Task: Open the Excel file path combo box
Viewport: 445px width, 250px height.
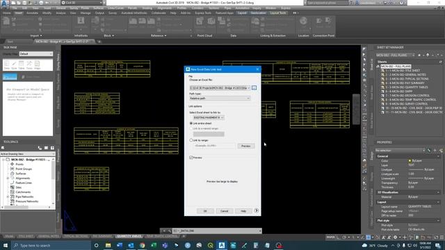Action: click(220, 88)
